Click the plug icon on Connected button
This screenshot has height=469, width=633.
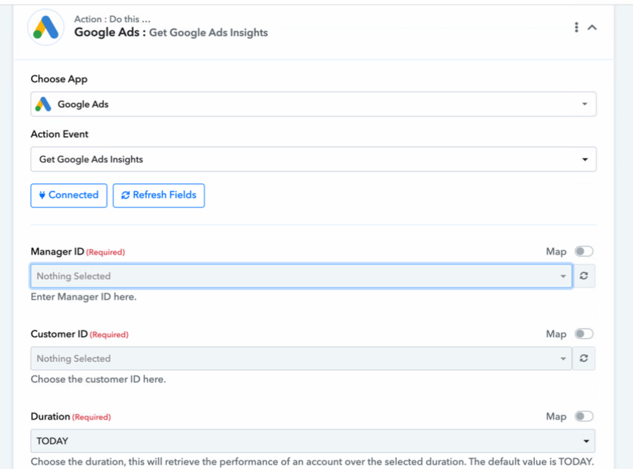[x=42, y=195]
